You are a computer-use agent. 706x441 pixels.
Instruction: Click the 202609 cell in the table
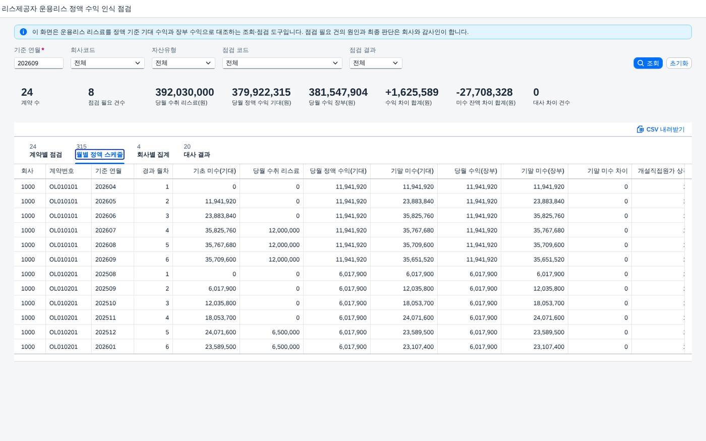[105, 260]
